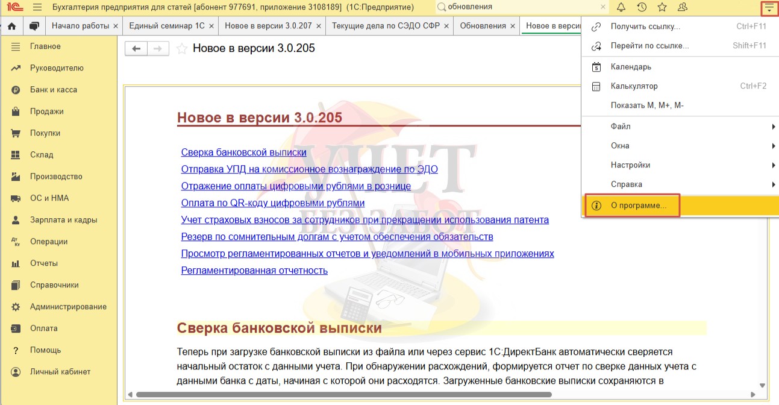Go forward with the right arrow
The width and height of the screenshot is (779, 405).
coord(158,49)
